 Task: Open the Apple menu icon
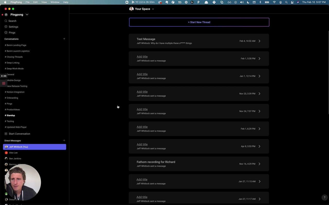point(5,2)
